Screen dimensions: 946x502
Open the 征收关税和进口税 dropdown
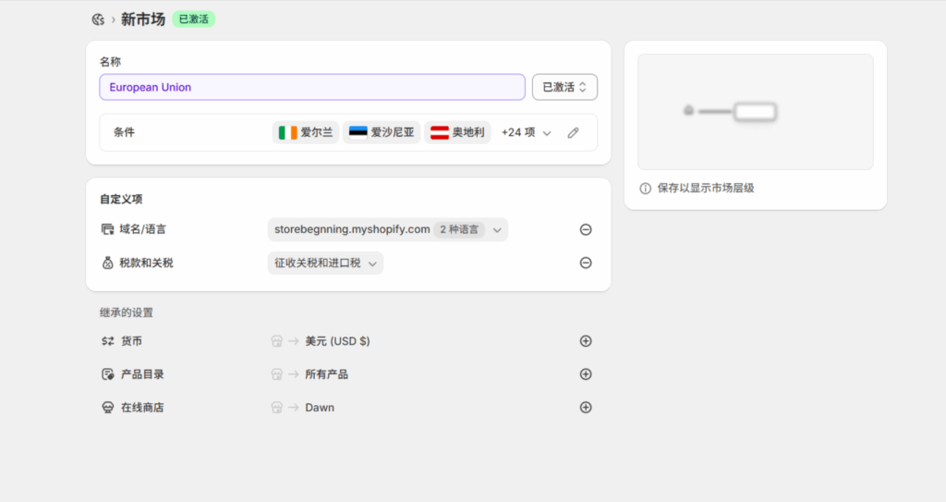(x=325, y=263)
